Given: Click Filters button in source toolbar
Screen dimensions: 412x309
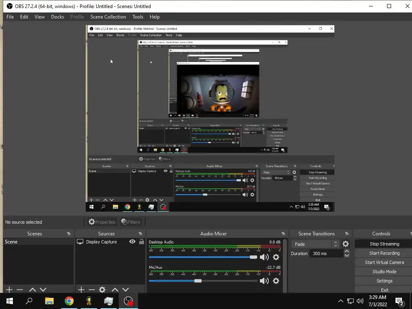Looking at the screenshot, I should 131,222.
